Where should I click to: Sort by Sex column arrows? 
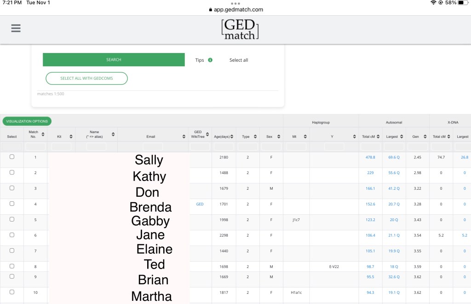(277, 137)
